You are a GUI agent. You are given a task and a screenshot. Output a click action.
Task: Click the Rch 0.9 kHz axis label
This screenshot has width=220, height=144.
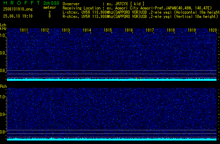(x=2, y=114)
